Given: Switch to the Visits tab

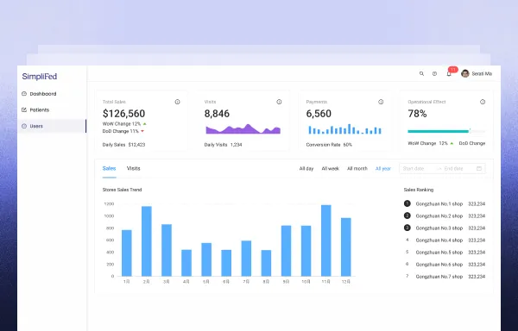Looking at the screenshot, I should [x=134, y=168].
